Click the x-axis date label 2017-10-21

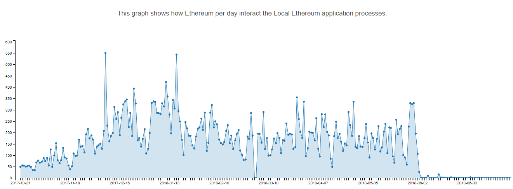(x=20, y=183)
